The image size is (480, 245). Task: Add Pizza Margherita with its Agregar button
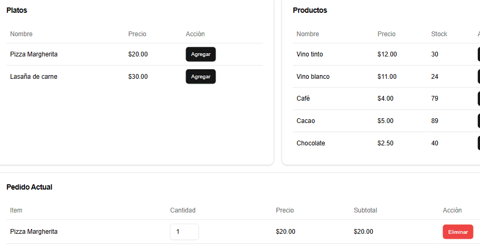(x=201, y=54)
